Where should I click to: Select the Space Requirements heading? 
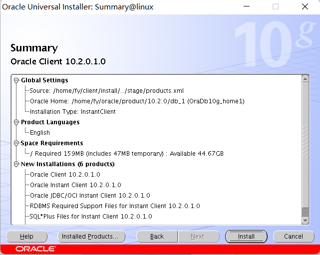click(52, 143)
